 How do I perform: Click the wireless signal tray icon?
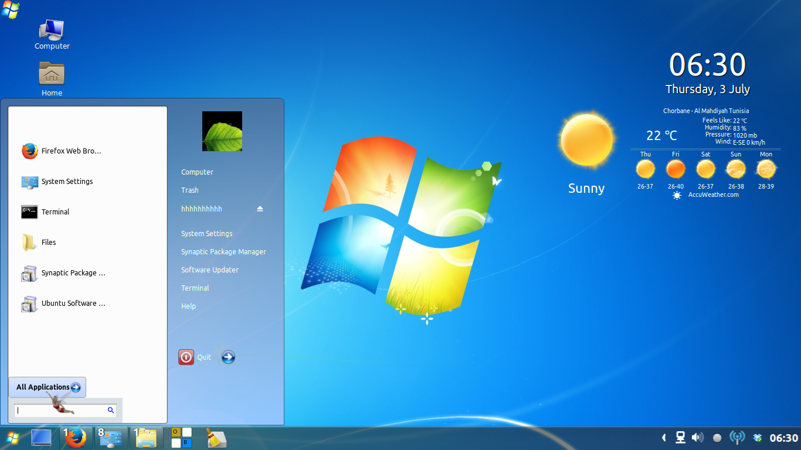[736, 438]
